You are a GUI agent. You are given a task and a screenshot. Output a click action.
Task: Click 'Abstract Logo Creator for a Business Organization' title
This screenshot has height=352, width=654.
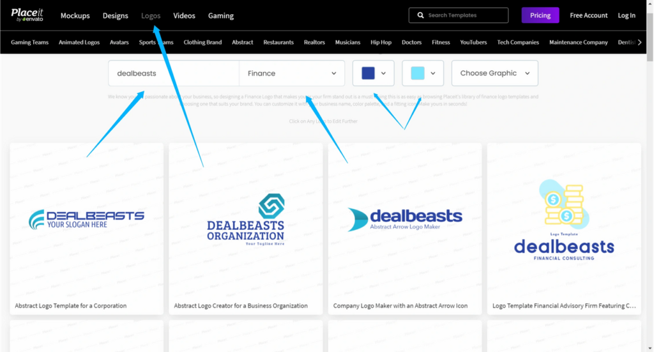(241, 306)
